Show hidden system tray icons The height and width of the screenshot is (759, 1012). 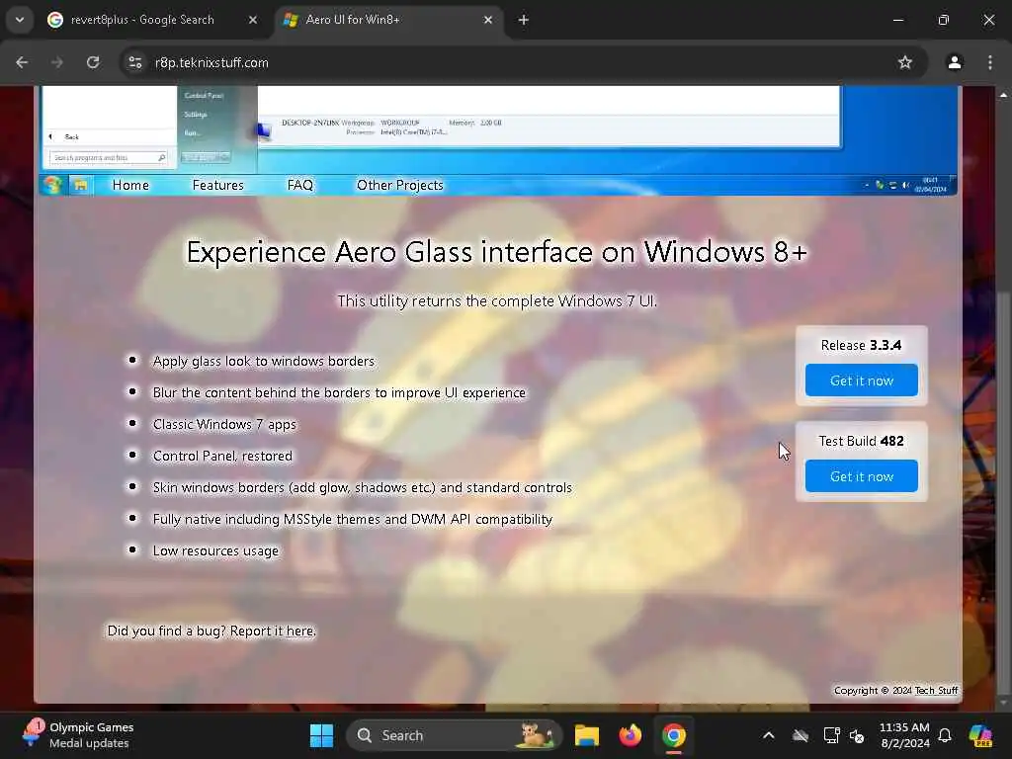coord(768,735)
